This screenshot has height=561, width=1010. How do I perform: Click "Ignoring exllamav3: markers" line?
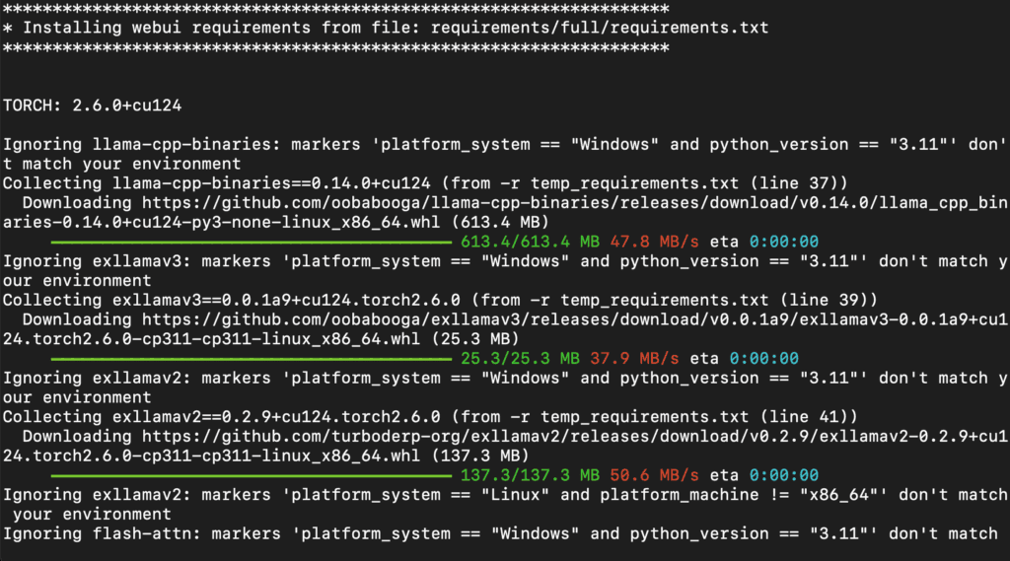click(x=504, y=261)
